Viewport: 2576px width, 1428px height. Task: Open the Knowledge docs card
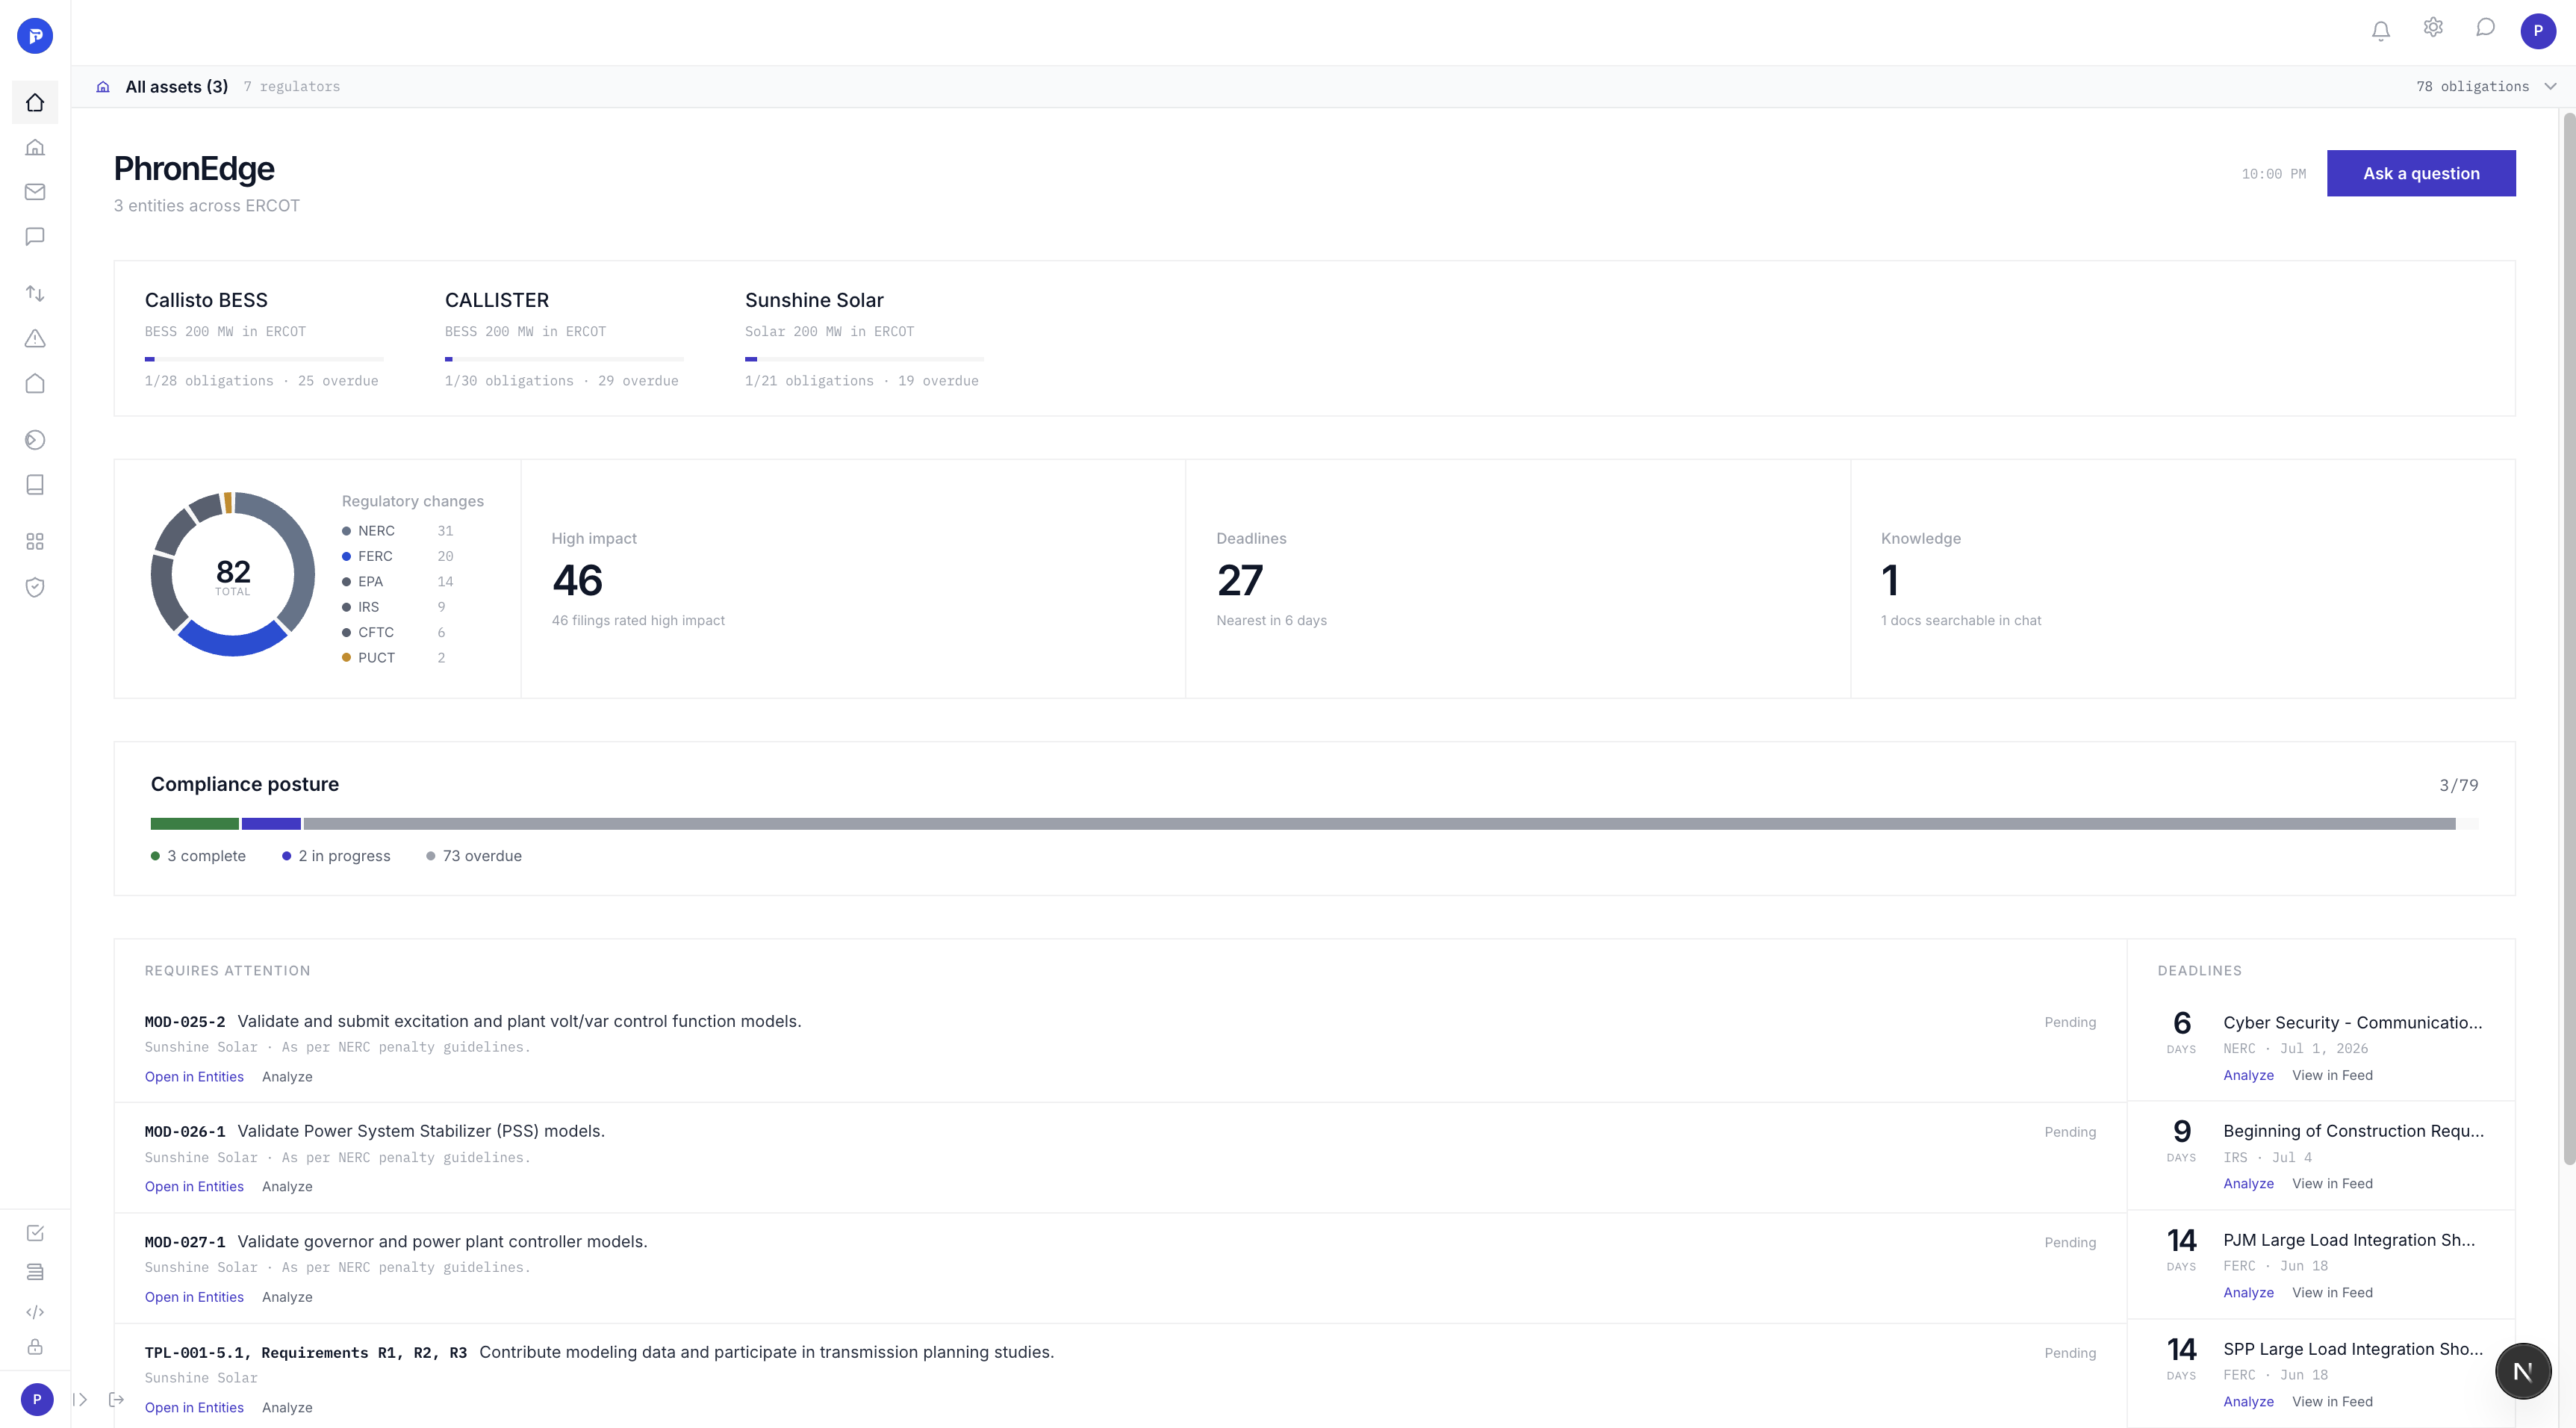click(x=2183, y=579)
